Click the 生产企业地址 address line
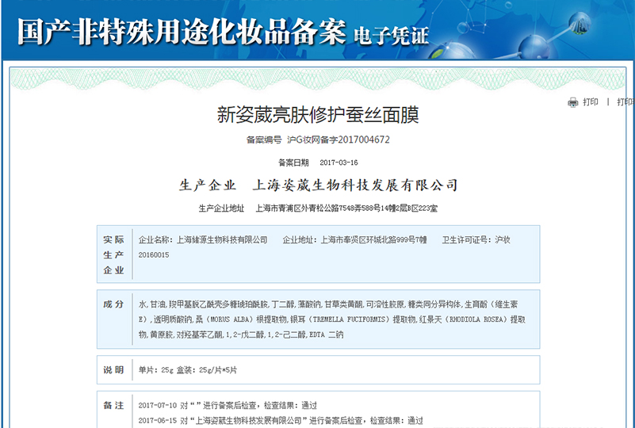The image size is (635, 428). 318,208
